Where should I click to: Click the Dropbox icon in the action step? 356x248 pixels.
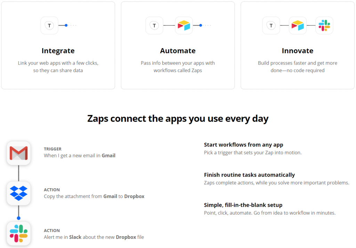[x=19, y=193]
